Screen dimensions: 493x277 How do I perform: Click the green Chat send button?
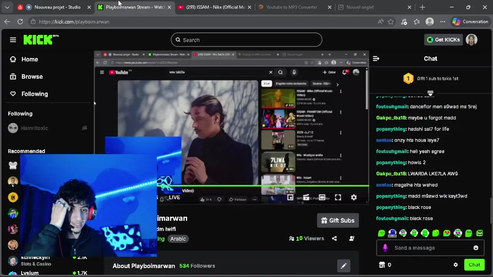[x=474, y=265]
